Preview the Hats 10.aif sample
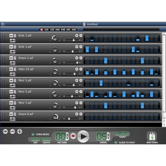The image size is (166, 166). coord(12,74)
